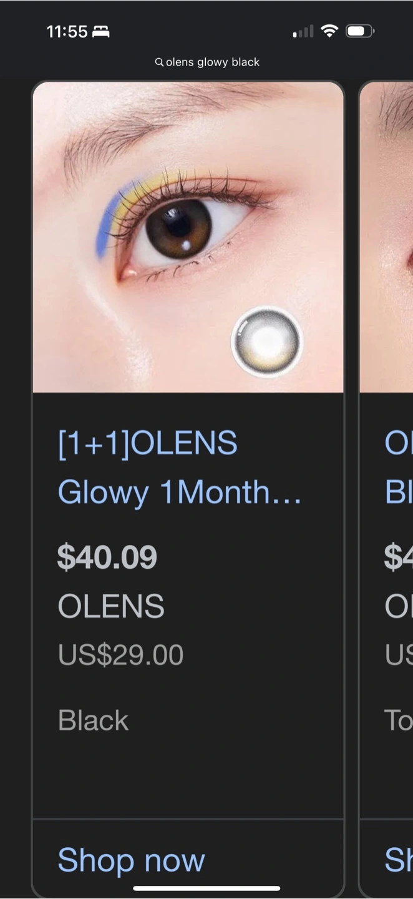The height and width of the screenshot is (899, 413).
Task: Tap the 11:55 clock in status bar
Action: [x=67, y=31]
